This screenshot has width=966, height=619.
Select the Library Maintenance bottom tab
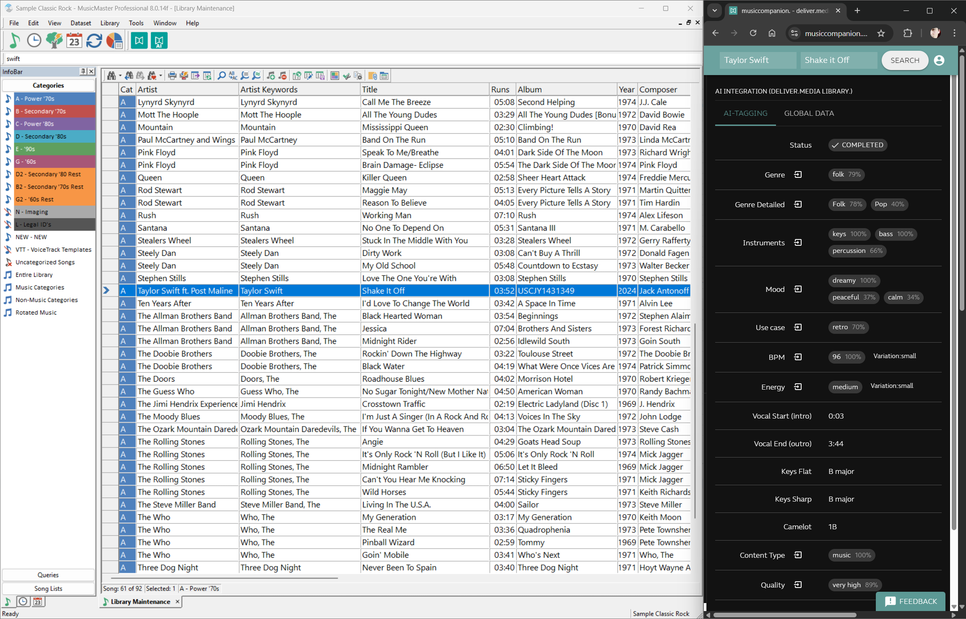click(x=141, y=601)
